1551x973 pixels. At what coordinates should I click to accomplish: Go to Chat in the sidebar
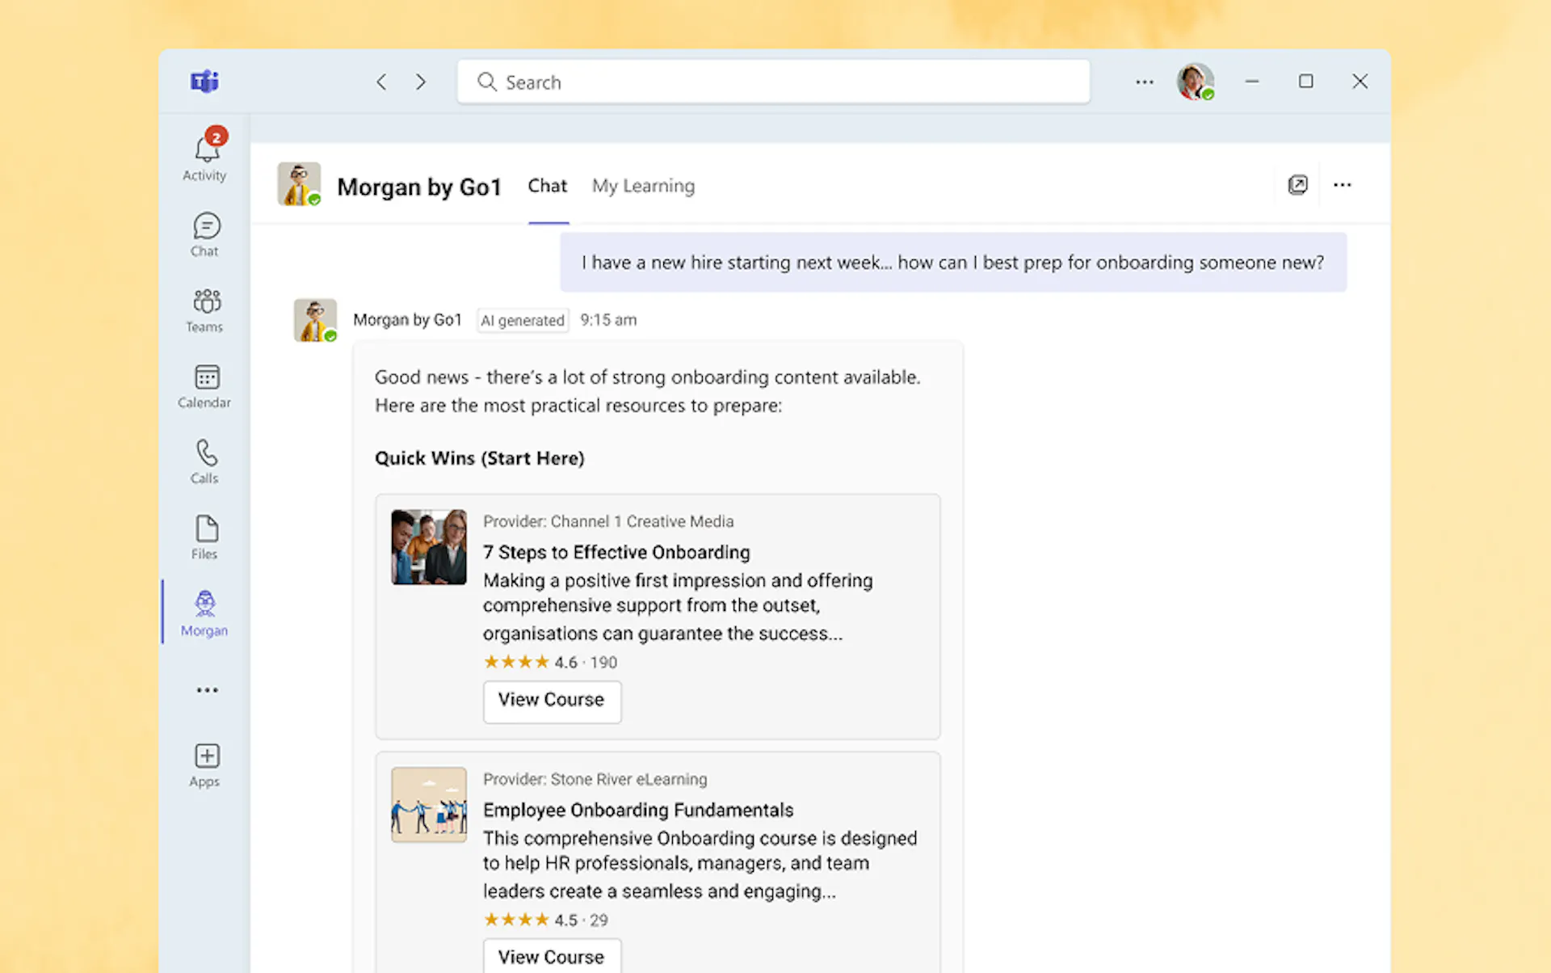[x=205, y=234]
